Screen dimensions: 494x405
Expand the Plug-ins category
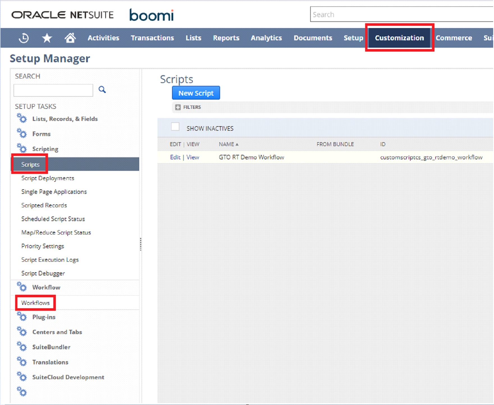pos(22,317)
